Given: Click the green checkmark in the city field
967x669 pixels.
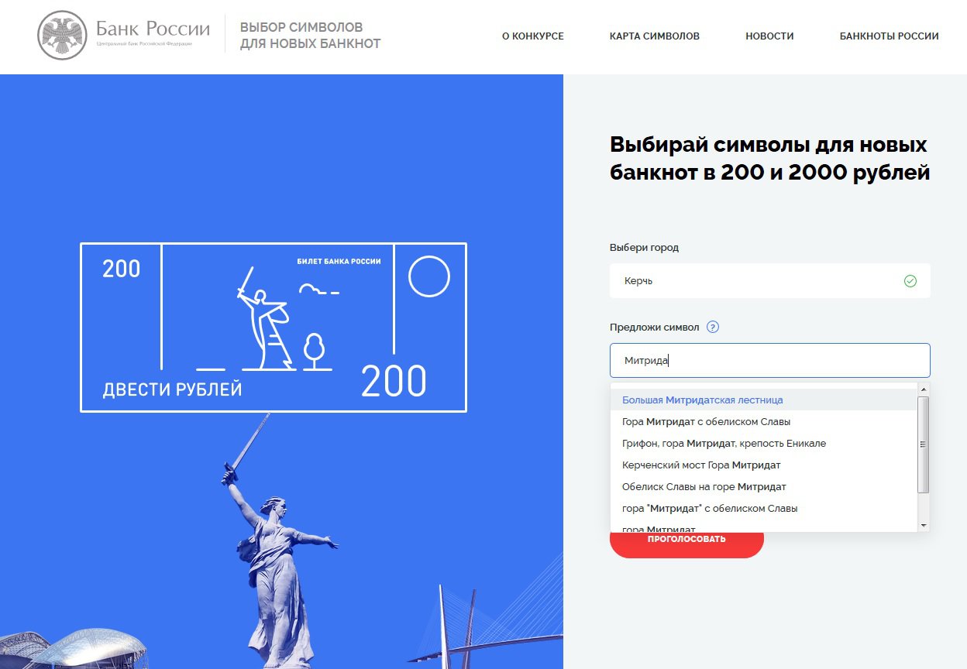Looking at the screenshot, I should [910, 281].
